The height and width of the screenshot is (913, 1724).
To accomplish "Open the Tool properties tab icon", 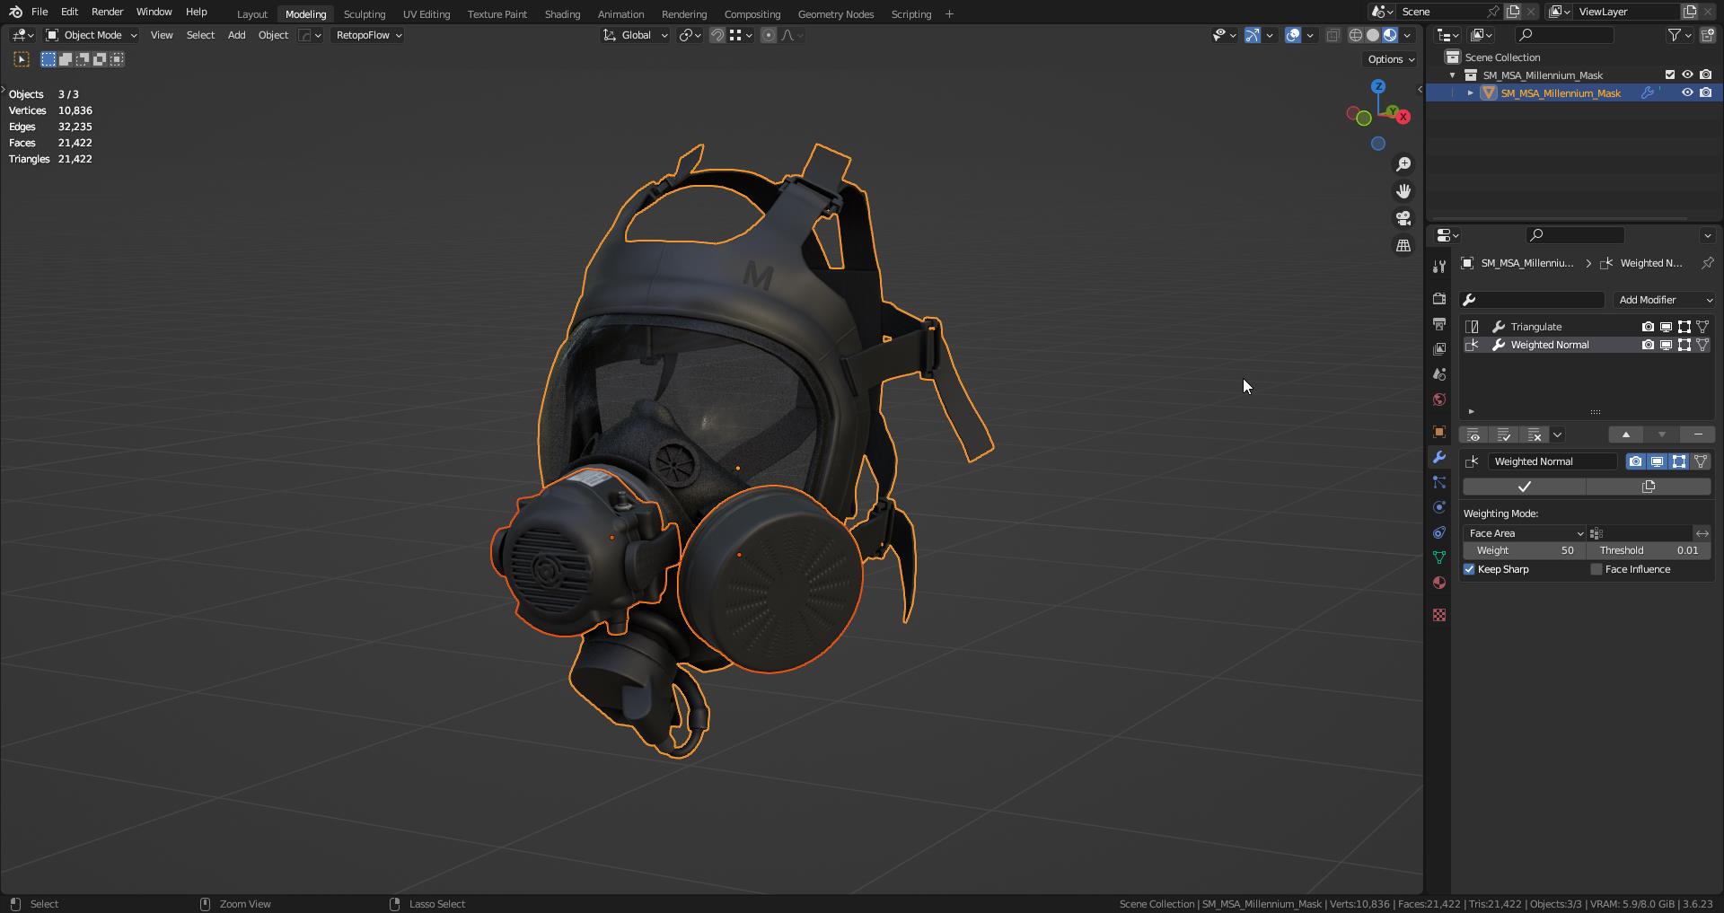I will click(x=1439, y=267).
